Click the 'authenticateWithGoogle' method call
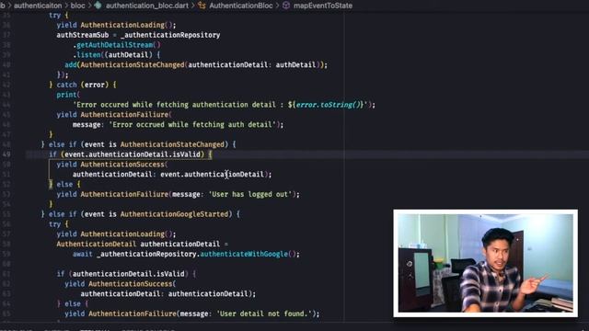589x331 pixels. coord(244,254)
